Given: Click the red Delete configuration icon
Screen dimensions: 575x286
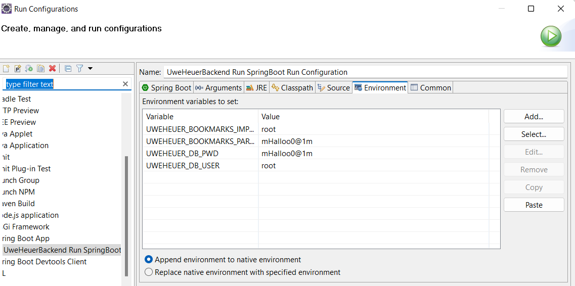Looking at the screenshot, I should click(x=52, y=68).
